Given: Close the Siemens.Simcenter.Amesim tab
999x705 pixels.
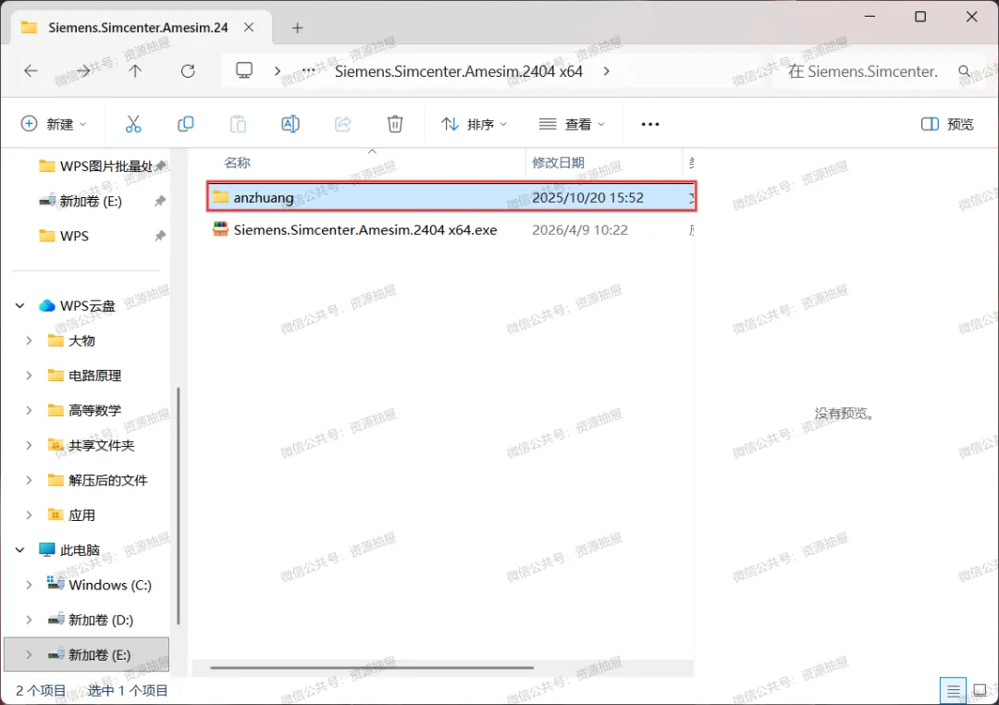Looking at the screenshot, I should [249, 28].
